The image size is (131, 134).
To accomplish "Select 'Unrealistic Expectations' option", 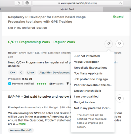I will [91, 68].
